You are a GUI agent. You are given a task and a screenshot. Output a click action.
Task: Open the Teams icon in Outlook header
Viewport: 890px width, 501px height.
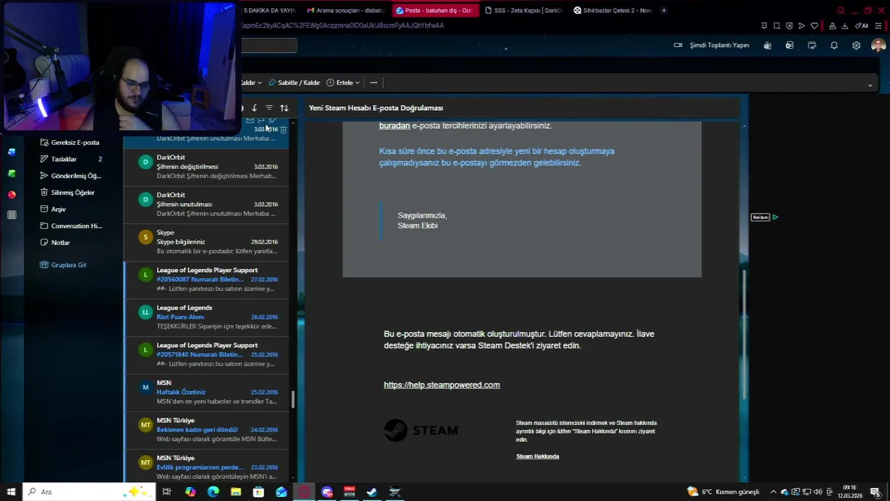pyautogui.click(x=767, y=45)
